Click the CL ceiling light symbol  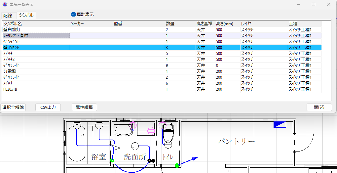point(134,146)
